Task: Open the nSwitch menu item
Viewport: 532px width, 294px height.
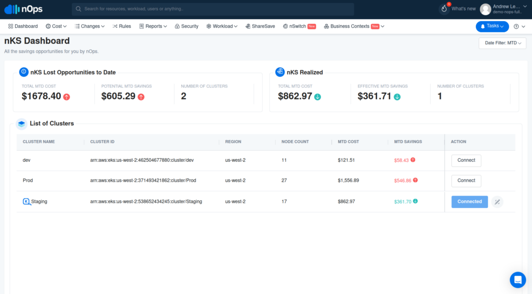Action: coord(299,26)
